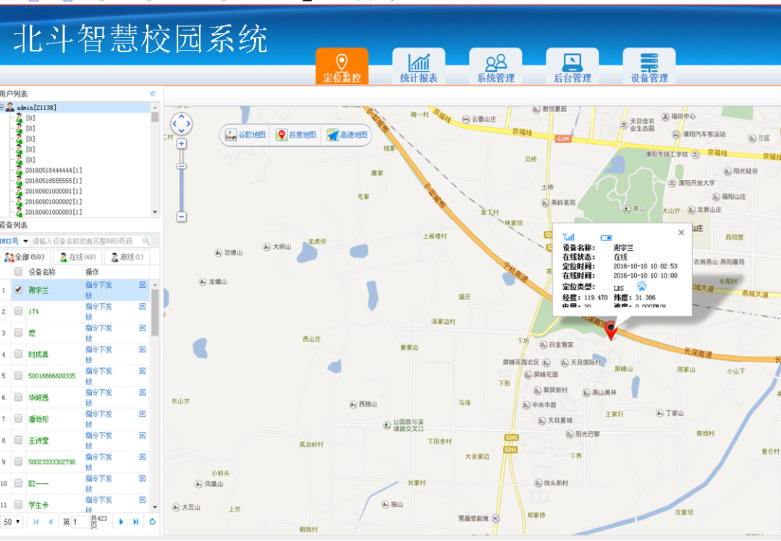The width and height of the screenshot is (781, 541).
Task: Open the 设备管理 device management tab
Action: tap(649, 66)
